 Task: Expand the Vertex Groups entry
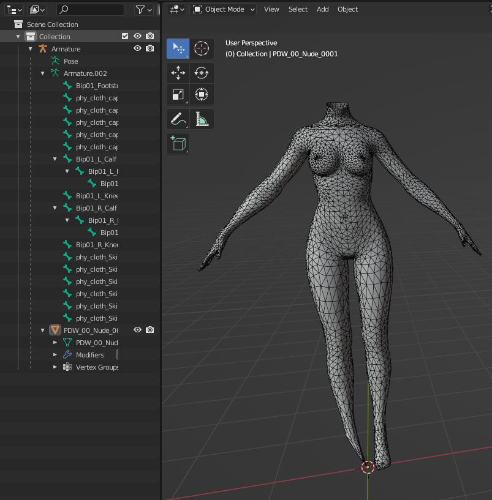point(55,367)
